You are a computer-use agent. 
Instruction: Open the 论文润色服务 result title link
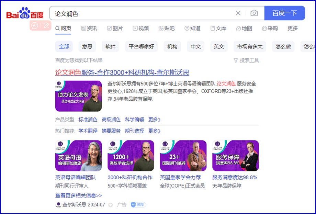[x=122, y=72]
